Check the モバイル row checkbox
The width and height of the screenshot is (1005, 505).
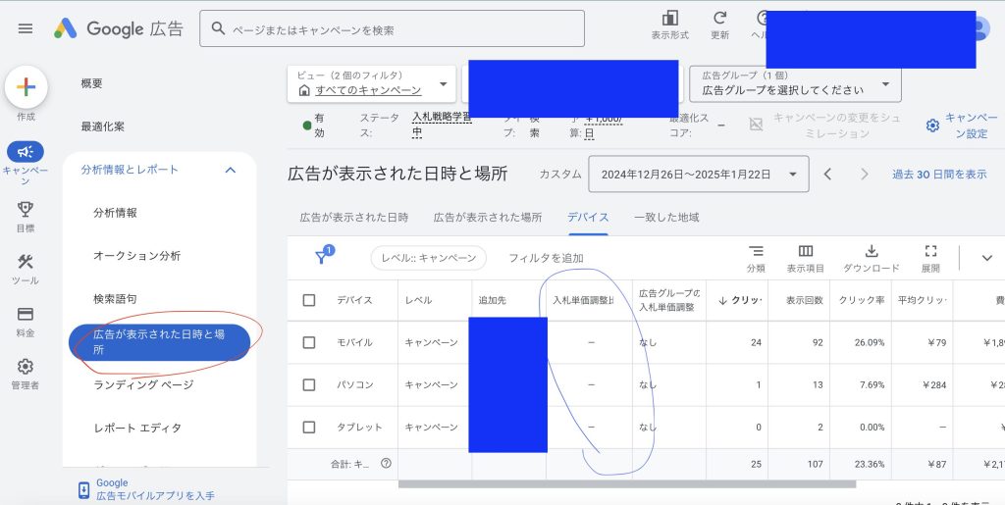pyautogui.click(x=309, y=343)
